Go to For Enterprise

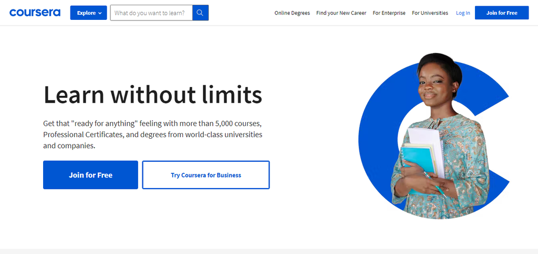coord(389,13)
